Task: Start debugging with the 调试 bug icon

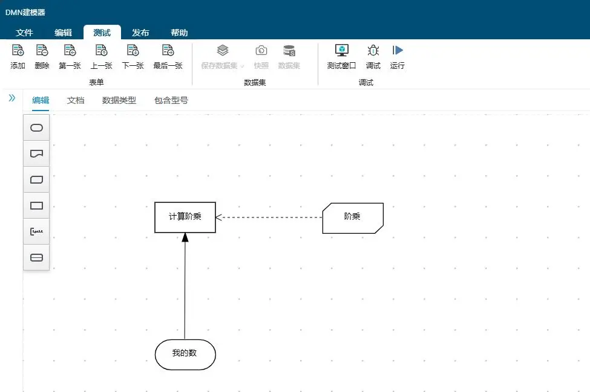Action: point(373,56)
